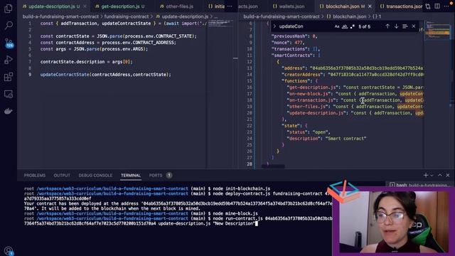This screenshot has width=455, height=256.
Task: Toggle Match Case in find widget
Action: pos(337,26)
